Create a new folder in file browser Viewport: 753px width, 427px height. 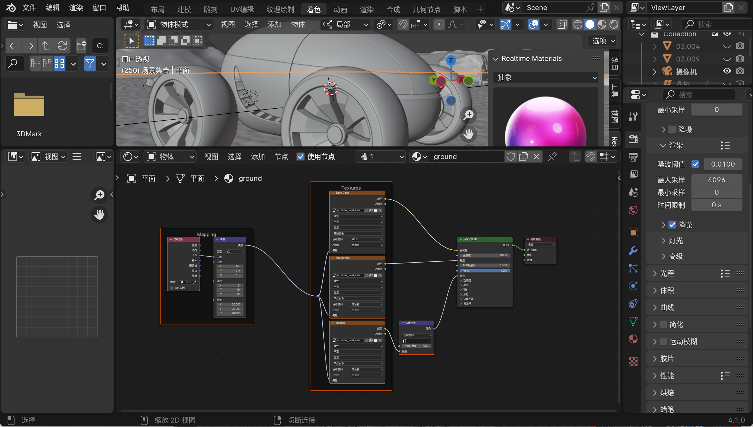point(81,46)
